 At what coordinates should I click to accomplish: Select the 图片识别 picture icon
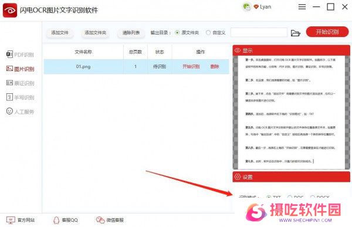pos(9,68)
